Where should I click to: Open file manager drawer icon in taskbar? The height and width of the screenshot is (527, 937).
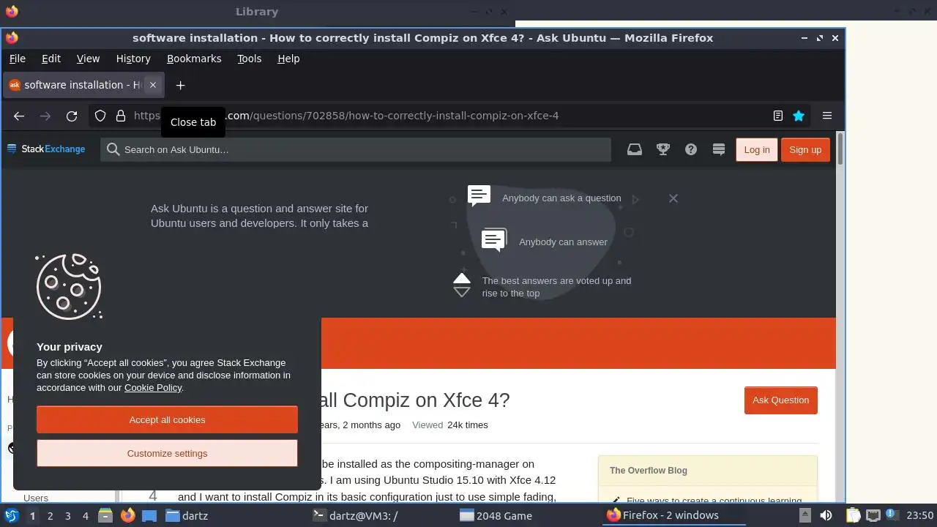pos(105,515)
